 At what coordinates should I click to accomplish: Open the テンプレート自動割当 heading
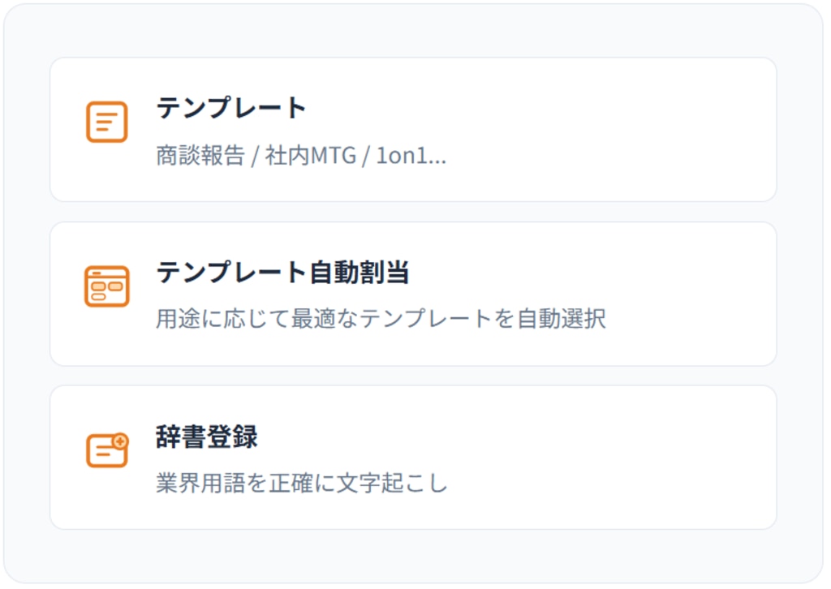(282, 273)
